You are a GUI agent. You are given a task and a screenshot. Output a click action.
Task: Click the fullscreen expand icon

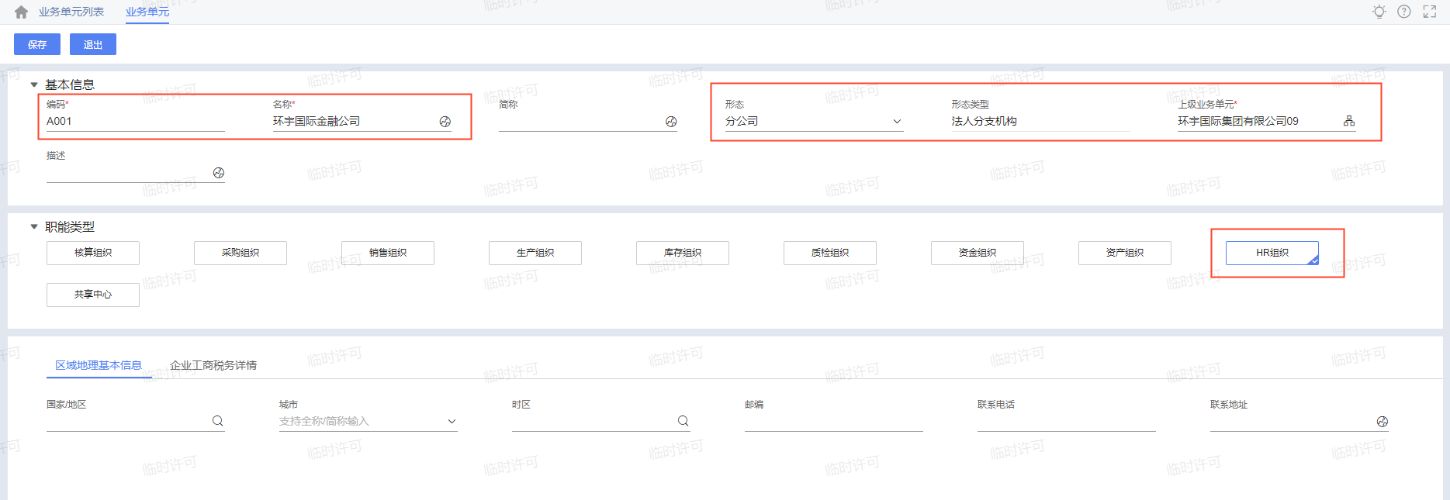coord(1430,12)
